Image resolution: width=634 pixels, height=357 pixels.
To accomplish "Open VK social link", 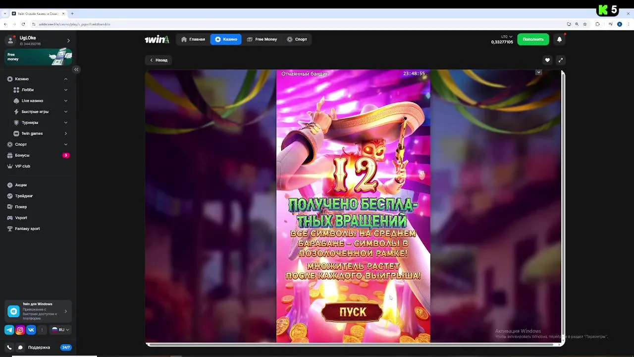I will (x=31, y=330).
